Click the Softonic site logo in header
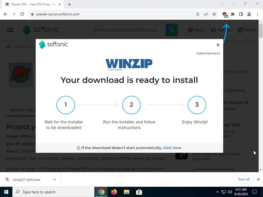This screenshot has width=263, height=197. (x=41, y=30)
